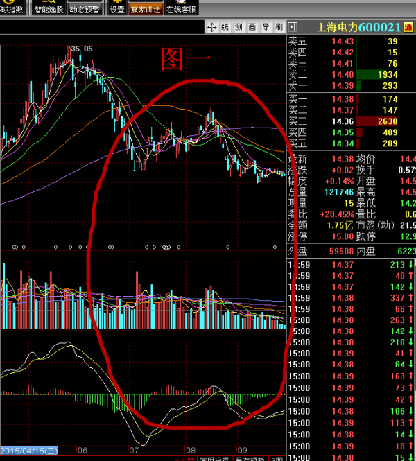The image size is (416, 461).
Task: Select the tick row with volume 210
Action: coord(351,342)
